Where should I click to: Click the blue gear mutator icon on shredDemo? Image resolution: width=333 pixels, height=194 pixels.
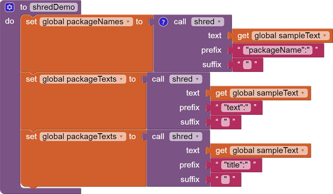pyautogui.click(x=9, y=7)
